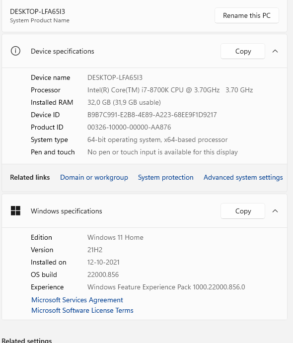Select the Product ID 00326-10000-00000-AA876
Screen dimensions: 293x343
click(129, 127)
